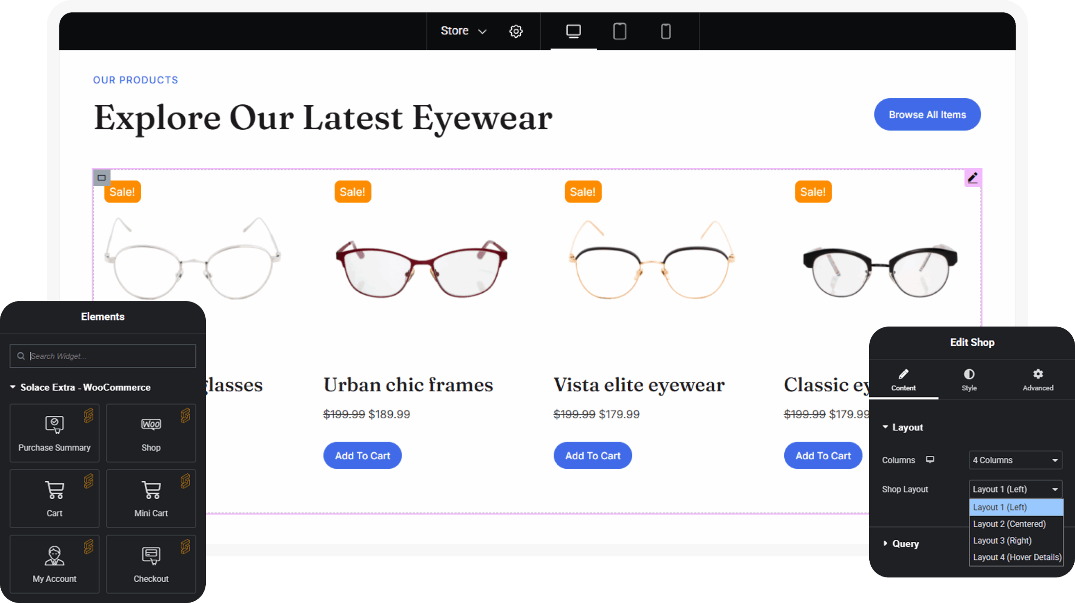
Task: Switch to tablet preview mode
Action: coord(619,31)
